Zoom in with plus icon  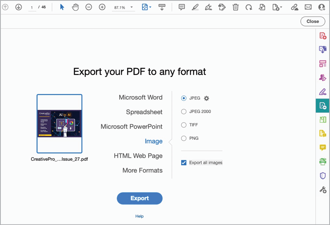(x=102, y=7)
